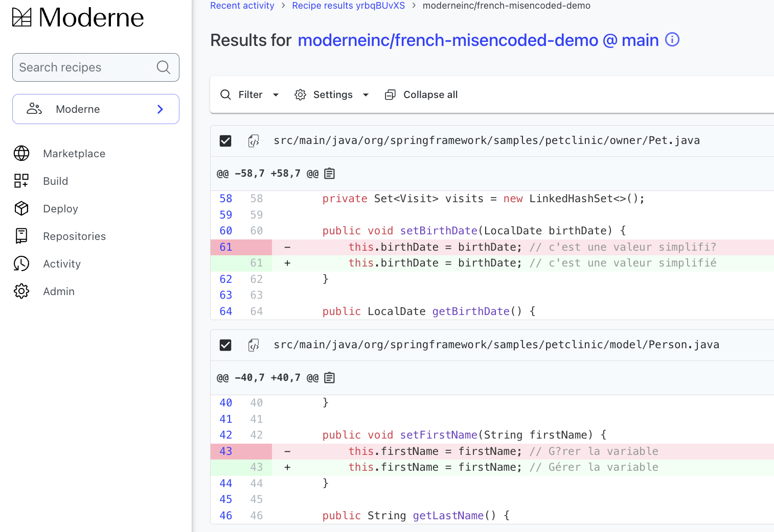Image resolution: width=774 pixels, height=532 pixels.
Task: Open Repositories book icon
Action: (x=21, y=236)
